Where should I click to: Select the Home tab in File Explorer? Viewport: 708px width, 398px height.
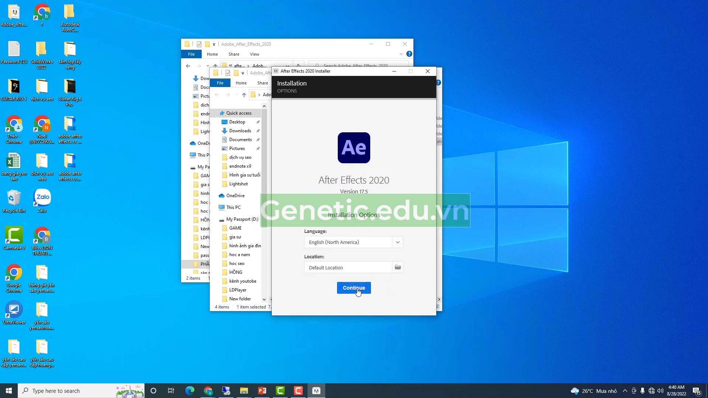point(212,54)
